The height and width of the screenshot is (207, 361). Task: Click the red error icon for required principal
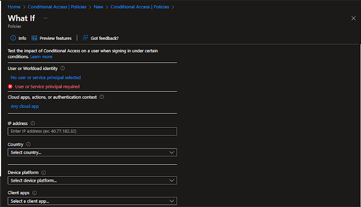[10, 87]
